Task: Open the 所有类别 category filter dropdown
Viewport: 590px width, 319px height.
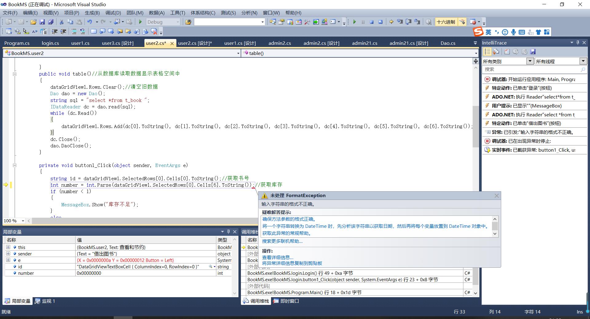Action: point(530,61)
